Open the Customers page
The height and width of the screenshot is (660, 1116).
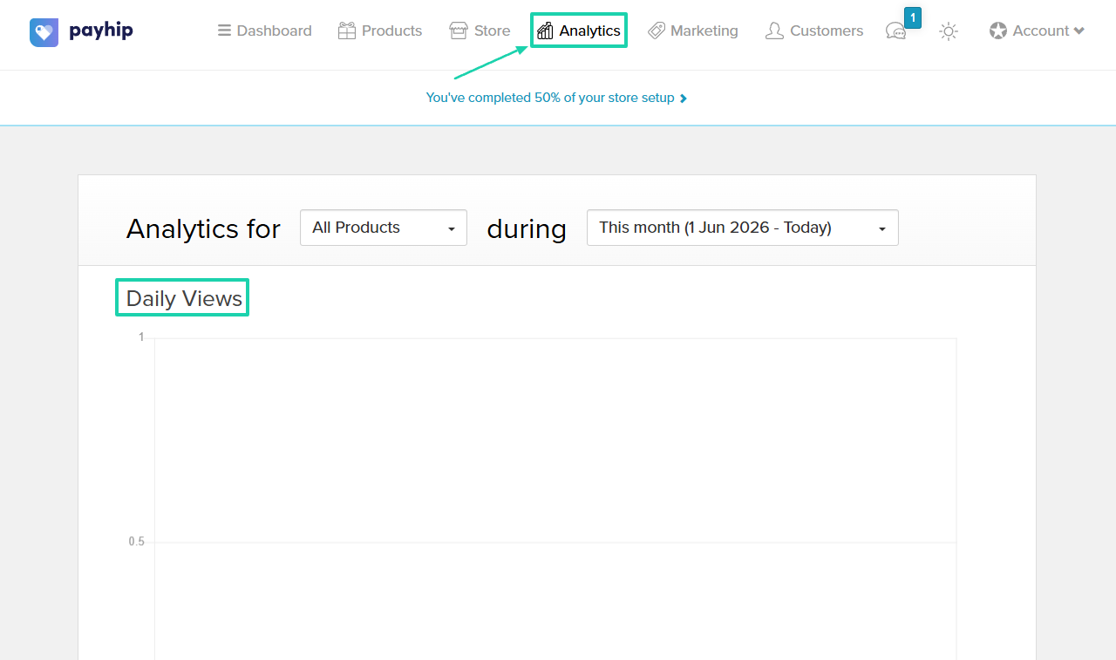pyautogui.click(x=814, y=31)
